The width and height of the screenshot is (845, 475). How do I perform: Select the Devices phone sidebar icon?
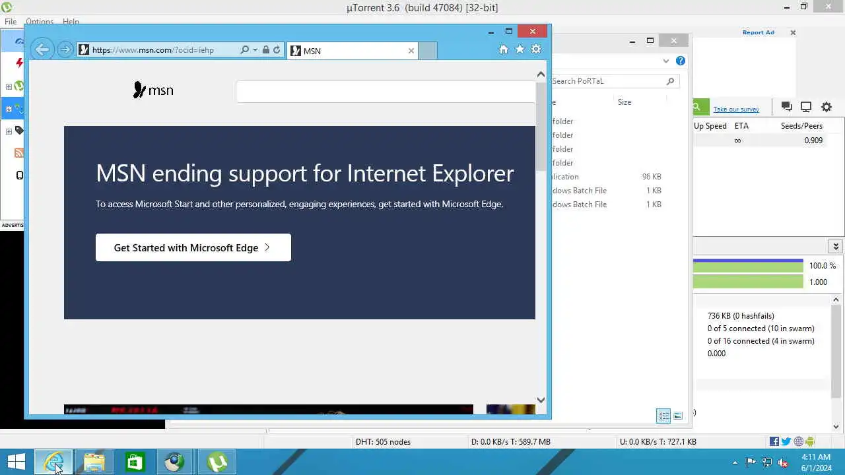point(20,175)
